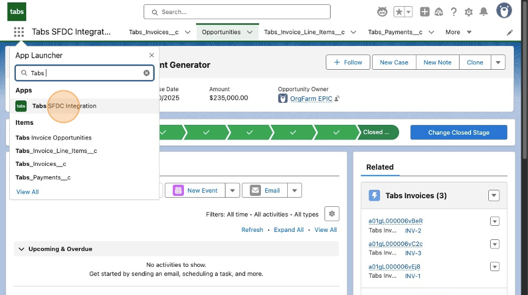This screenshot has height=295, width=528.
Task: Click inside the App Launcher search field
Action: 84,73
